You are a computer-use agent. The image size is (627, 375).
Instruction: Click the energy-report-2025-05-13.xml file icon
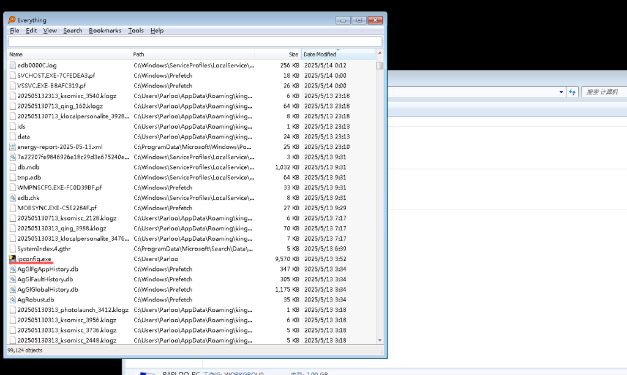pyautogui.click(x=12, y=147)
